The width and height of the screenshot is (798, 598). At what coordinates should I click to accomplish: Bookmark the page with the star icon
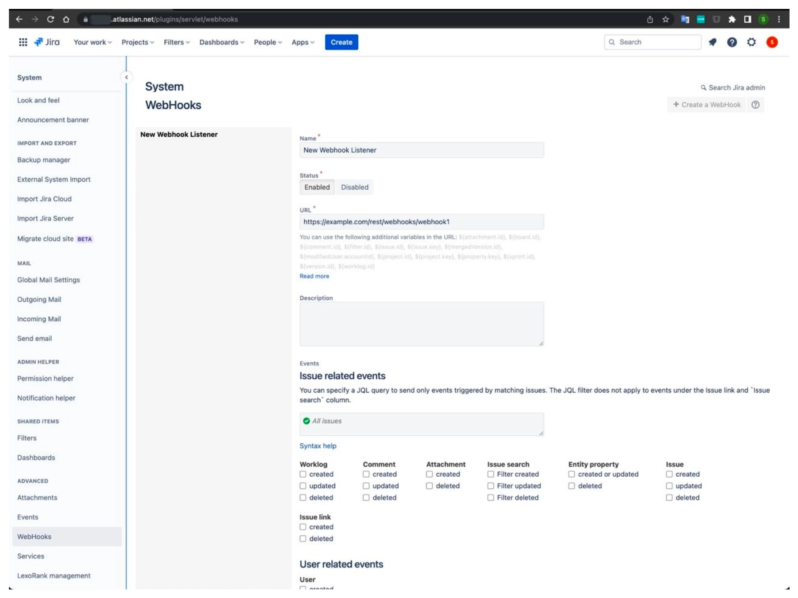[666, 19]
